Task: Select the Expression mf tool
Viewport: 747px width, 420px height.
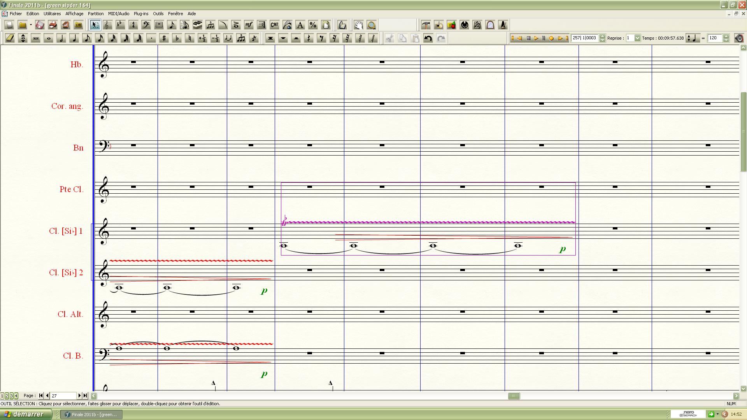Action: pos(249,25)
